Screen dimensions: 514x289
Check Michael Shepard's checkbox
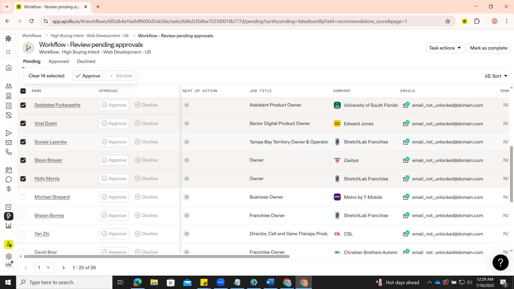[x=23, y=197]
